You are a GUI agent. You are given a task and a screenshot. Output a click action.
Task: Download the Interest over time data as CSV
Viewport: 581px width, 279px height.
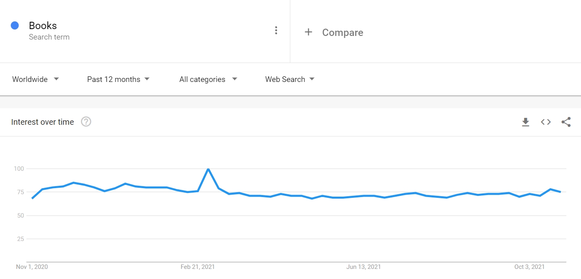click(x=525, y=122)
